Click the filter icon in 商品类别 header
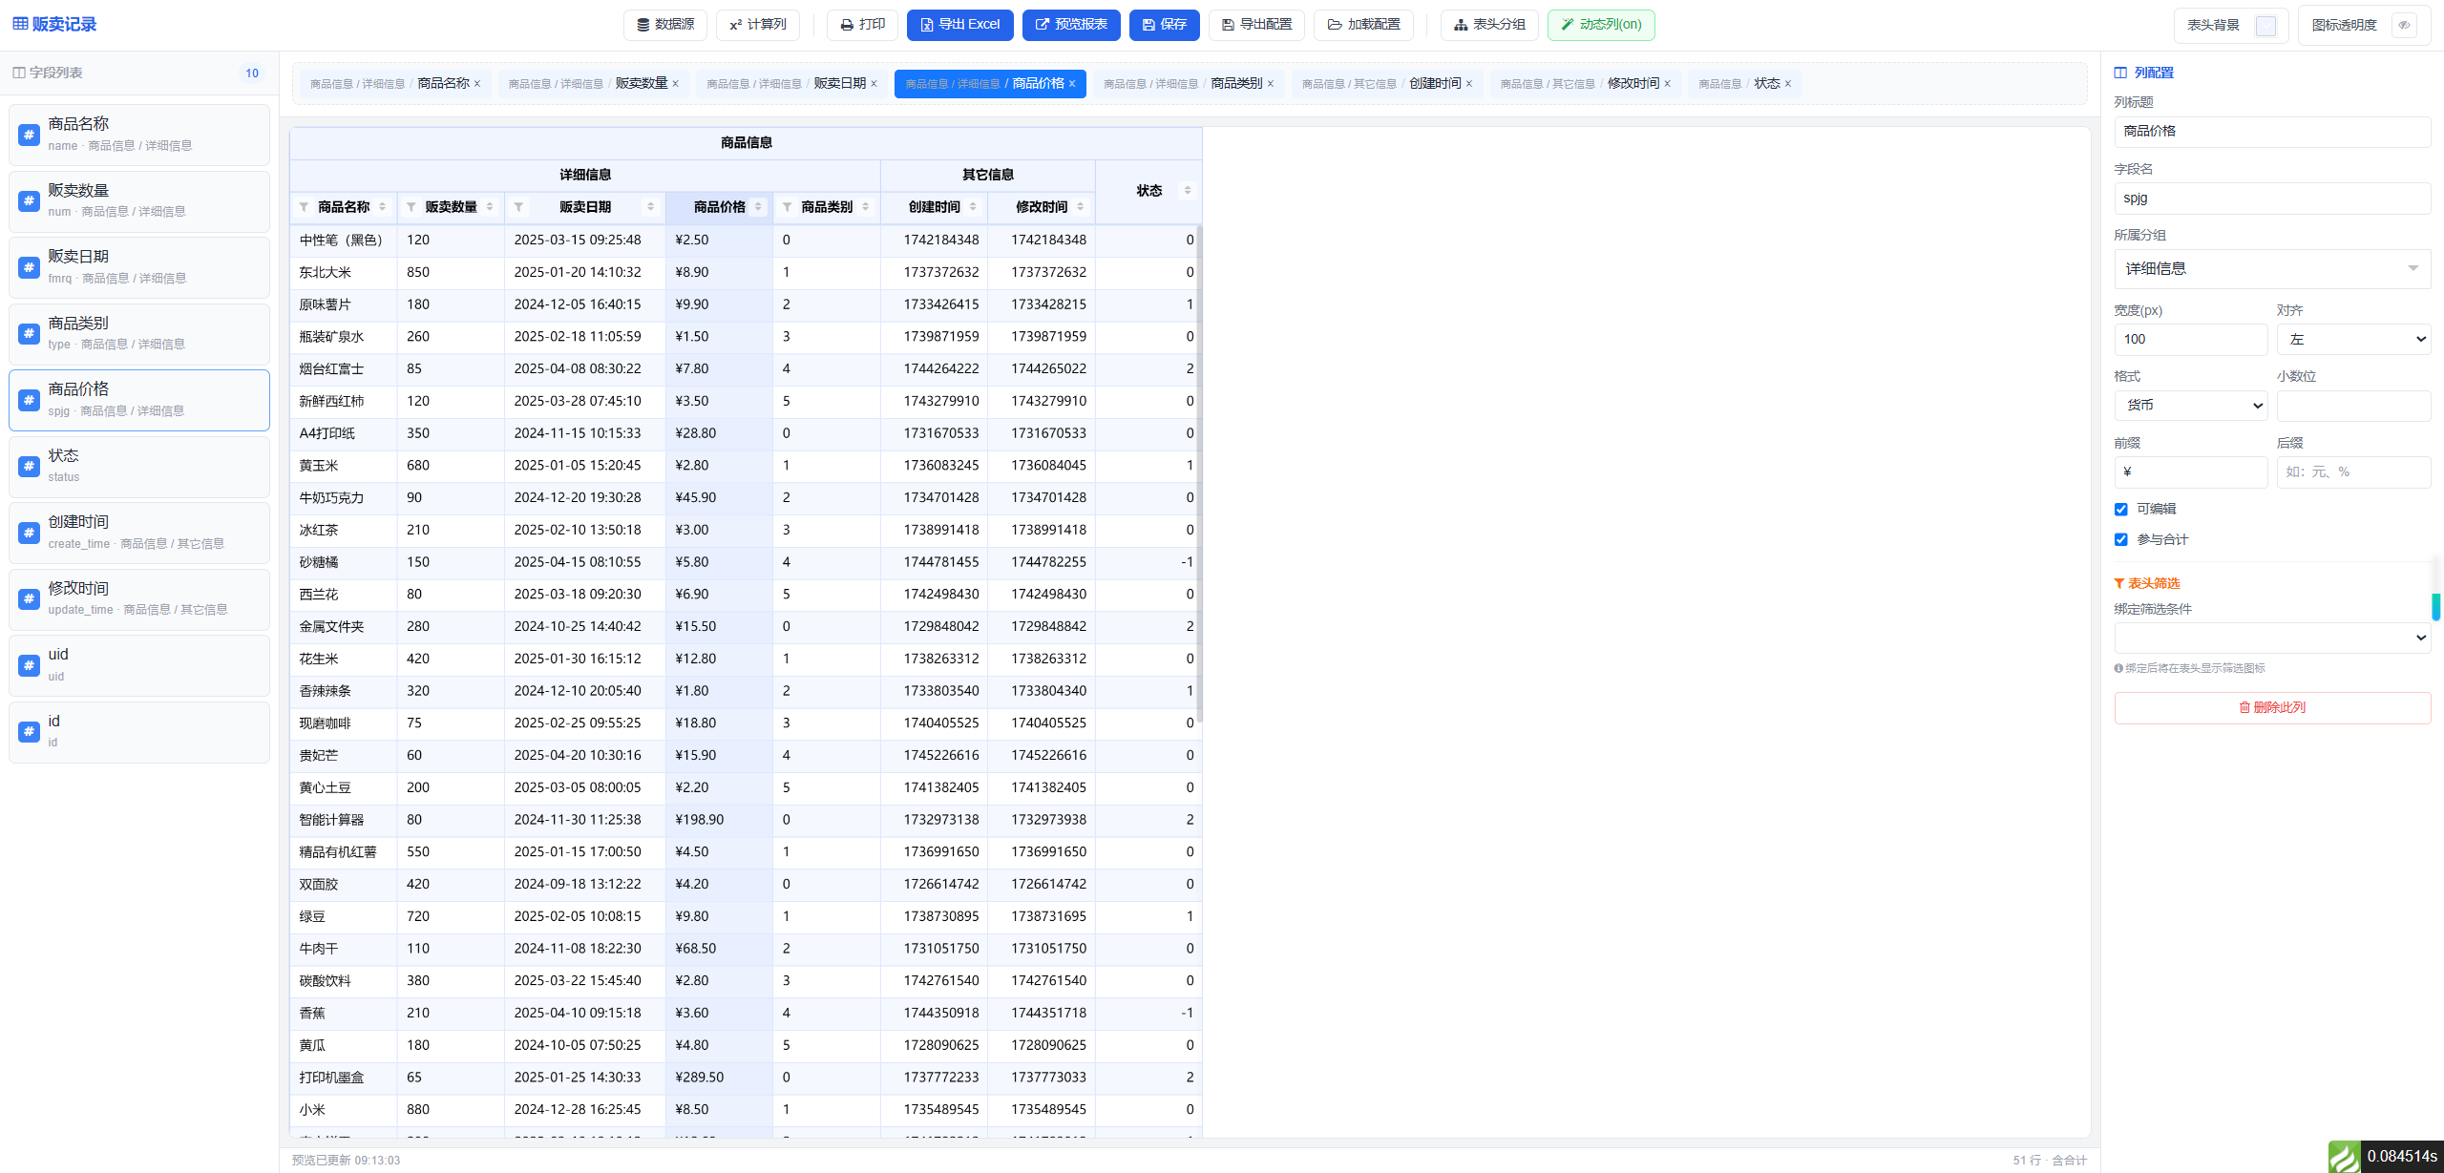 (x=788, y=207)
